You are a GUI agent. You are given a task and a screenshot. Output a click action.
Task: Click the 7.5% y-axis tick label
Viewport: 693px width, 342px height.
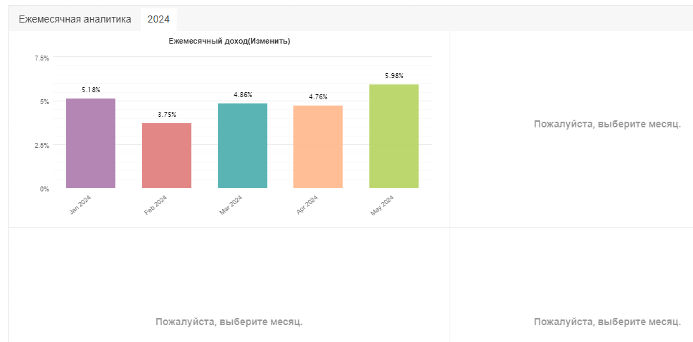point(42,58)
